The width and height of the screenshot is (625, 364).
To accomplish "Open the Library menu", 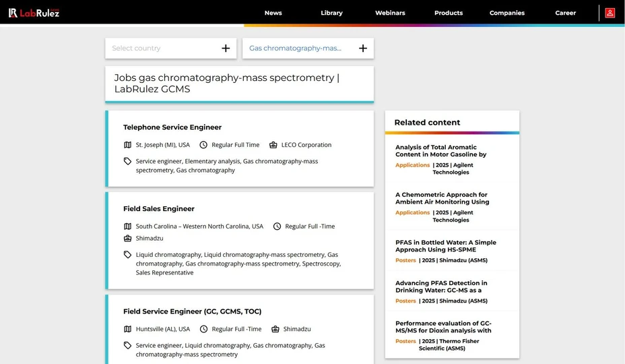I will (331, 13).
